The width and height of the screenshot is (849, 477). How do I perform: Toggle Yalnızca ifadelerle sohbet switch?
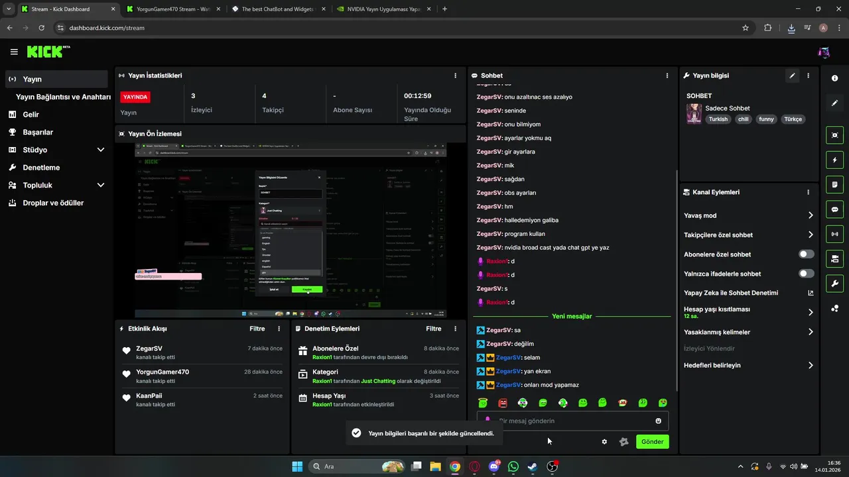807,274
